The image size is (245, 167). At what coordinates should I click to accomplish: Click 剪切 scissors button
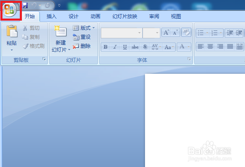coord(31,28)
